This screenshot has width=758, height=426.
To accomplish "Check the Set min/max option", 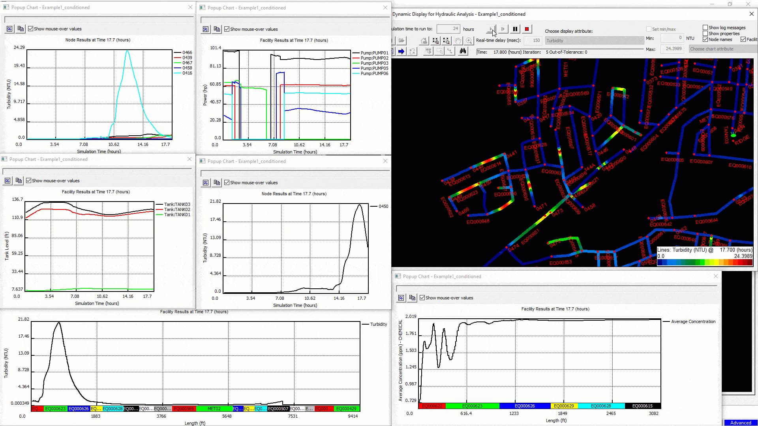I will click(649, 29).
